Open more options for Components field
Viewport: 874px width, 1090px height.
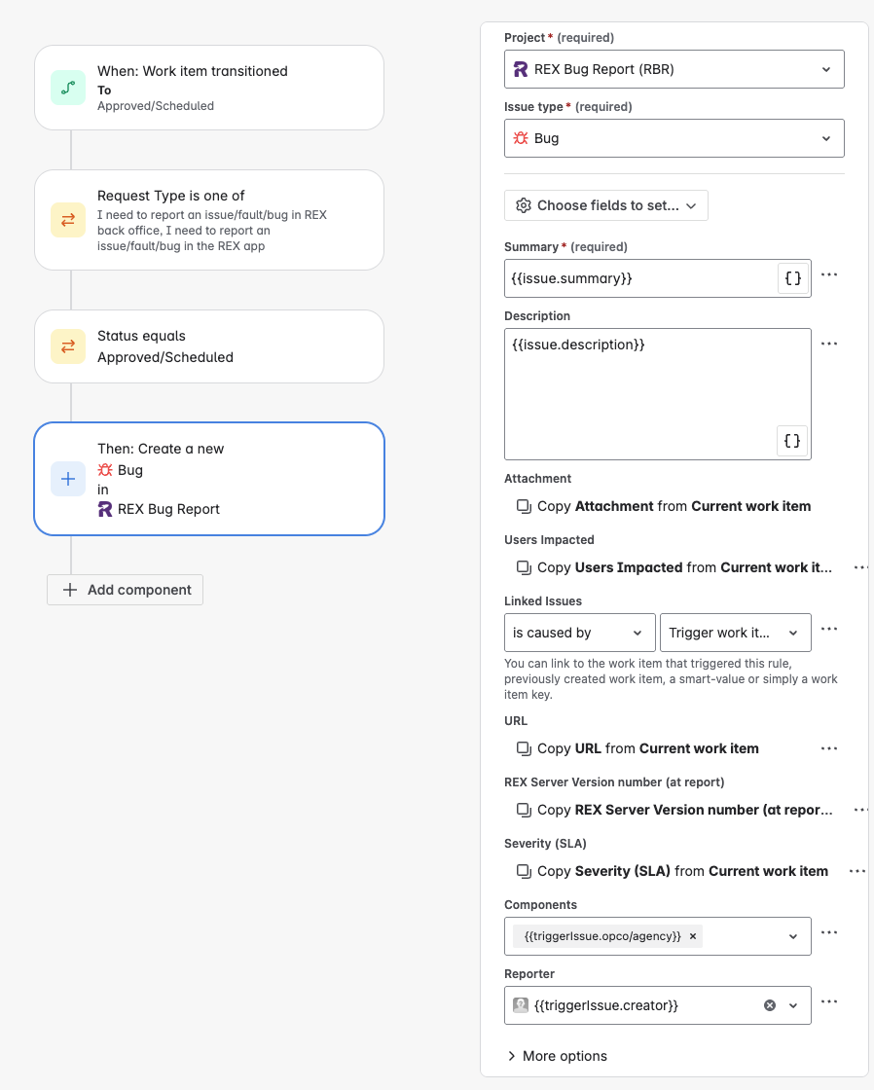(x=829, y=932)
